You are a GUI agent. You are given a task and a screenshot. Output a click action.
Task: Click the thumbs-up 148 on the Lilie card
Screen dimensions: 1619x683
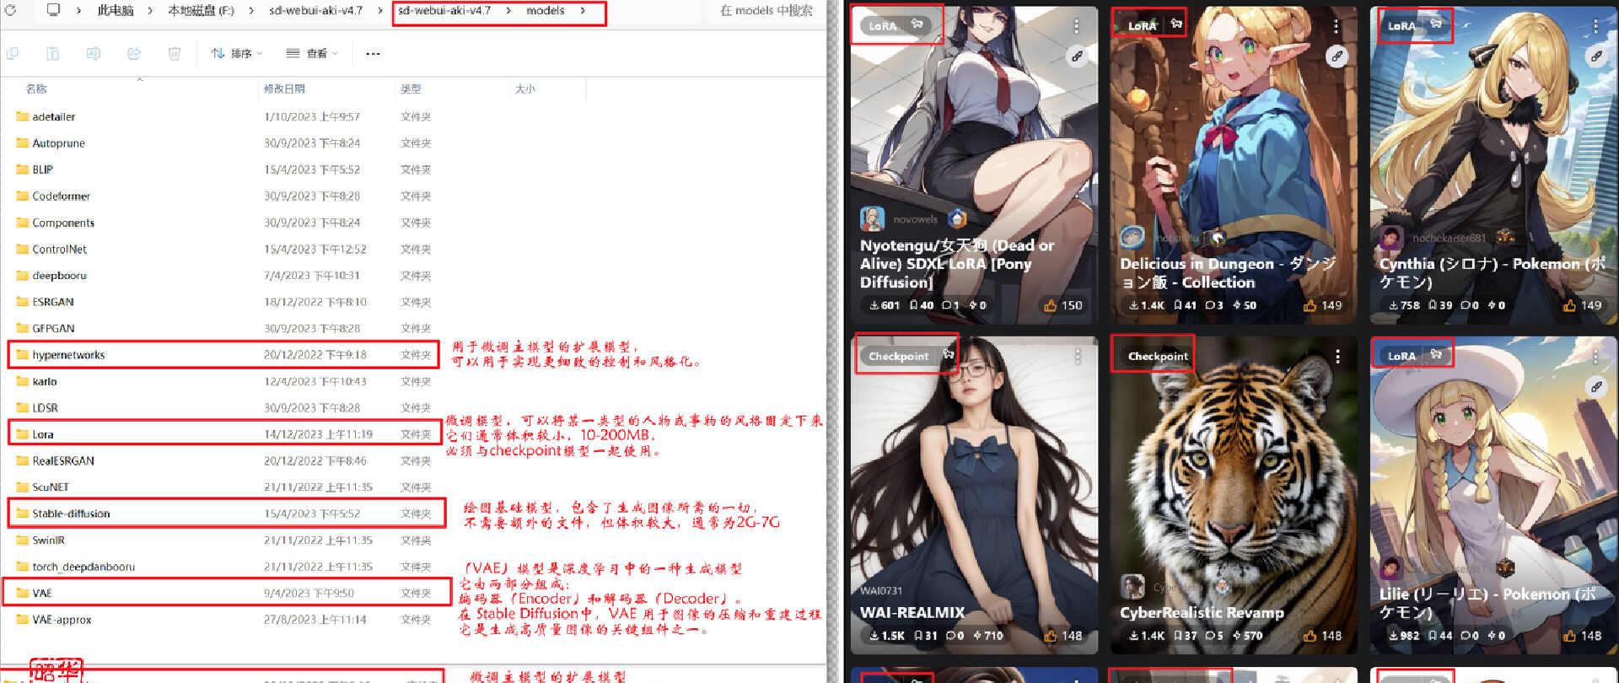[1583, 636]
